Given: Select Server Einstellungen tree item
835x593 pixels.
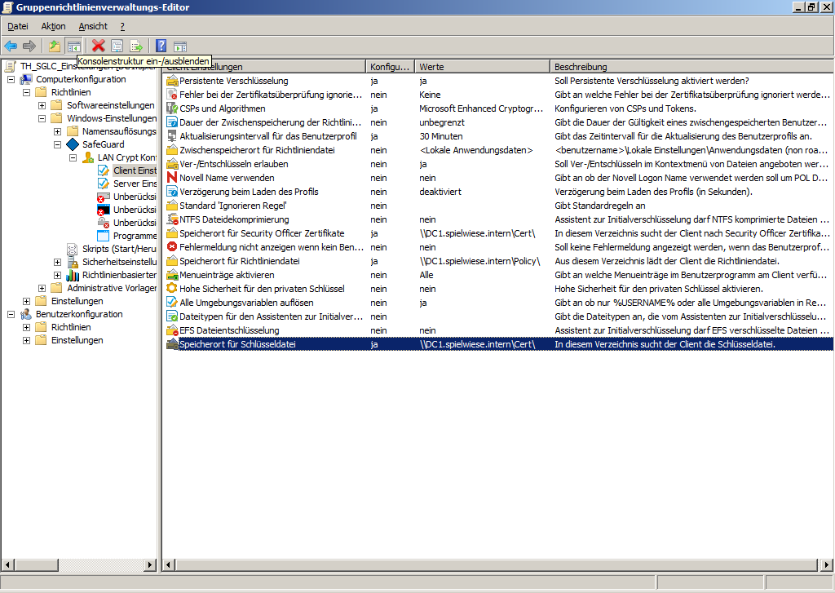Looking at the screenshot, I should pyautogui.click(x=135, y=184).
